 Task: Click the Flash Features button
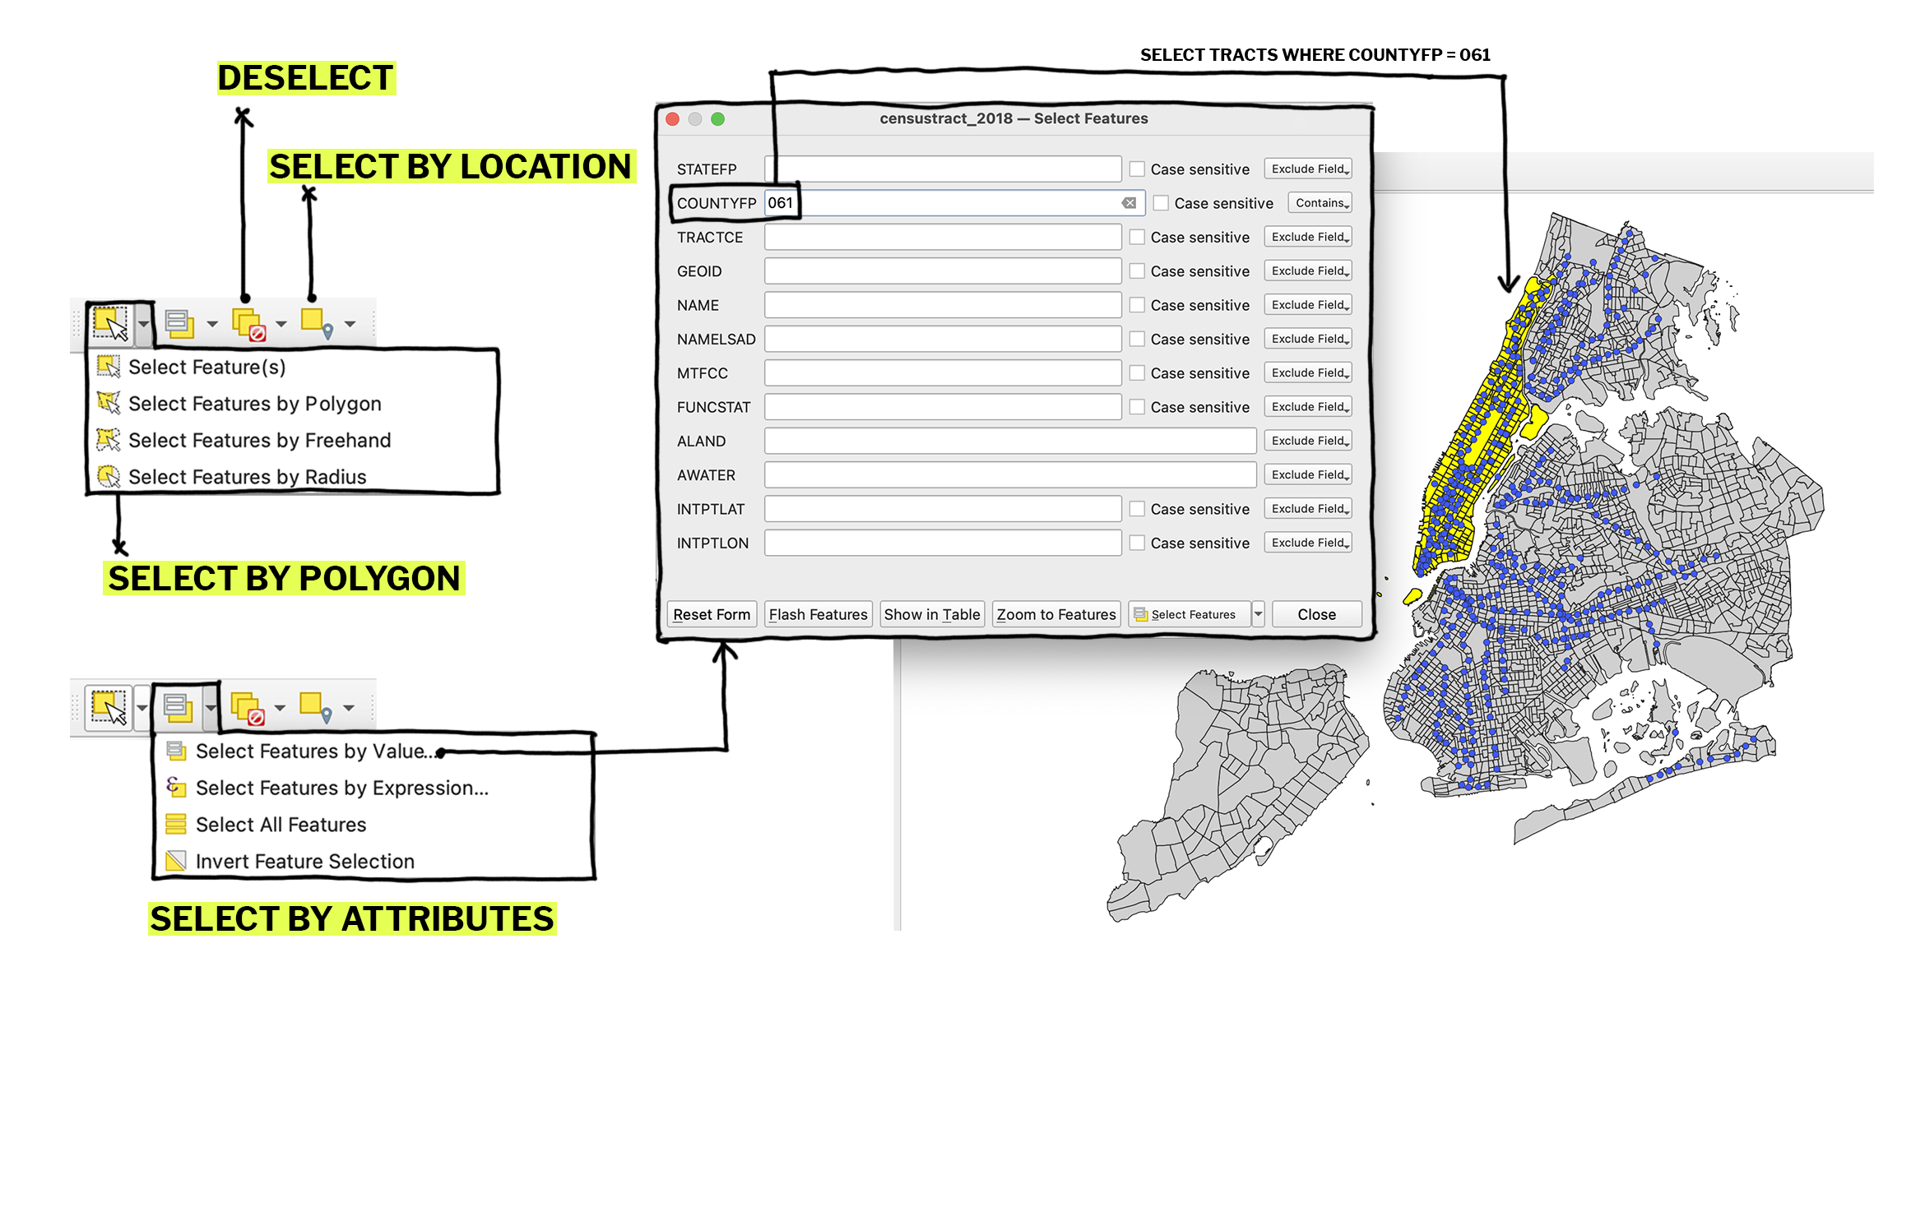click(x=818, y=614)
